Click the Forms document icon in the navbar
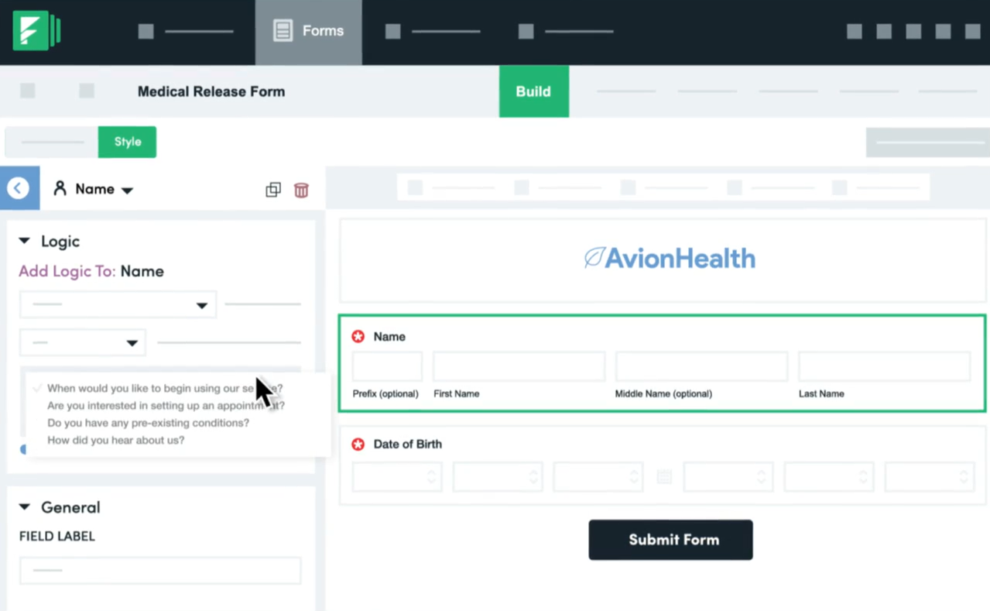This screenshot has height=611, width=990. pos(281,31)
